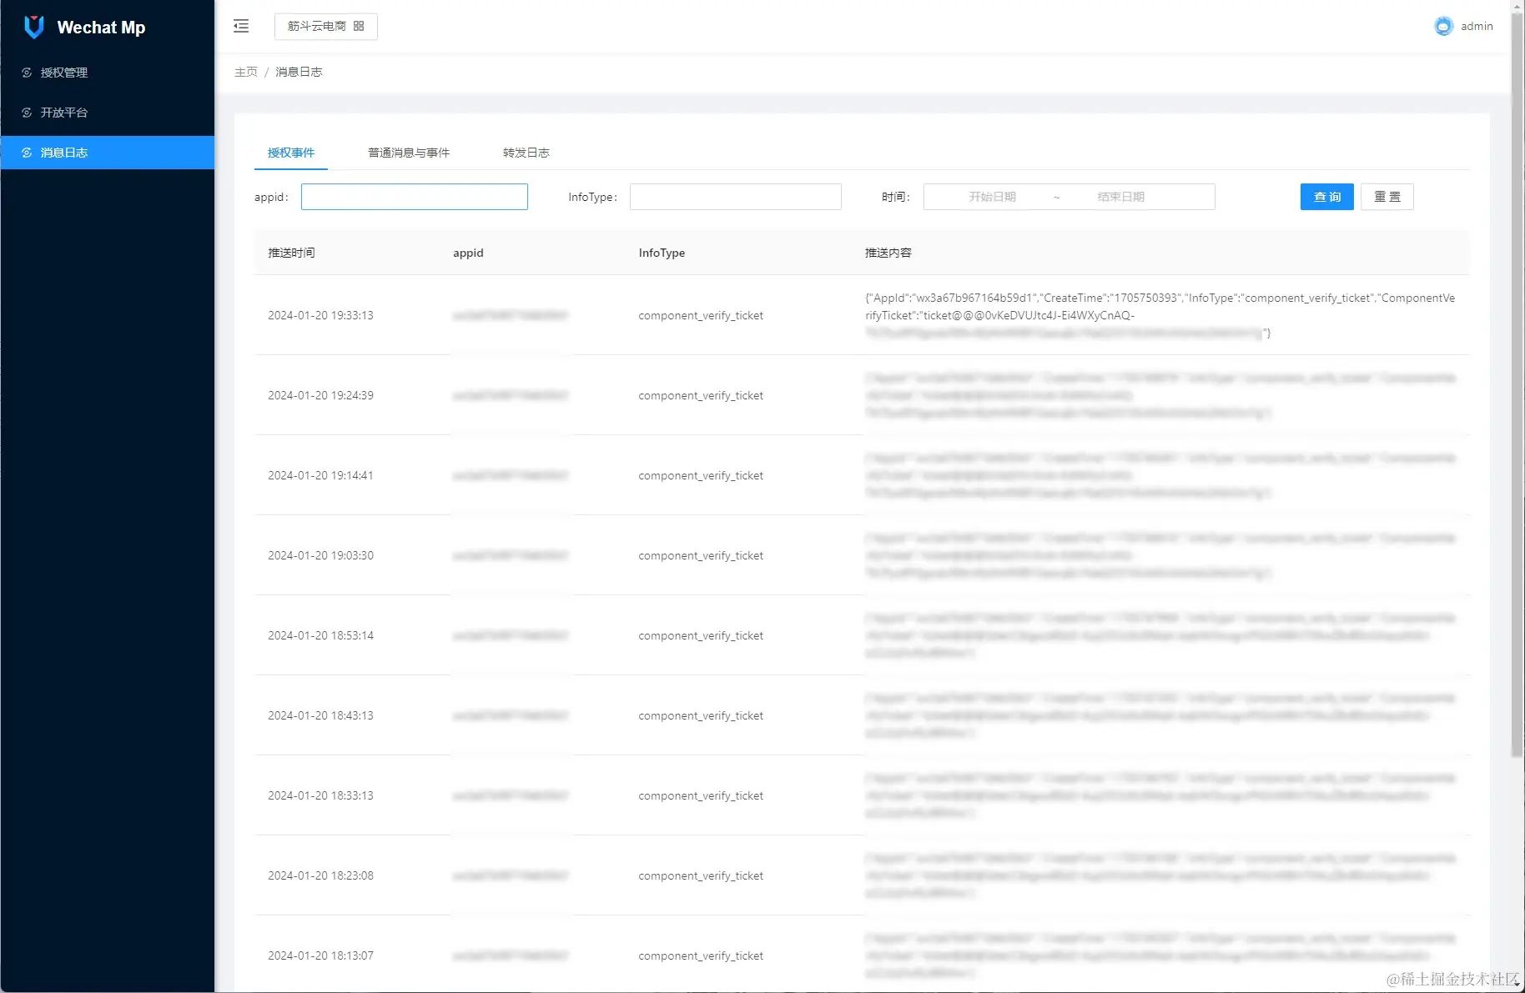Click the 消息日志 breadcrumb text
The image size is (1525, 993).
coord(299,72)
